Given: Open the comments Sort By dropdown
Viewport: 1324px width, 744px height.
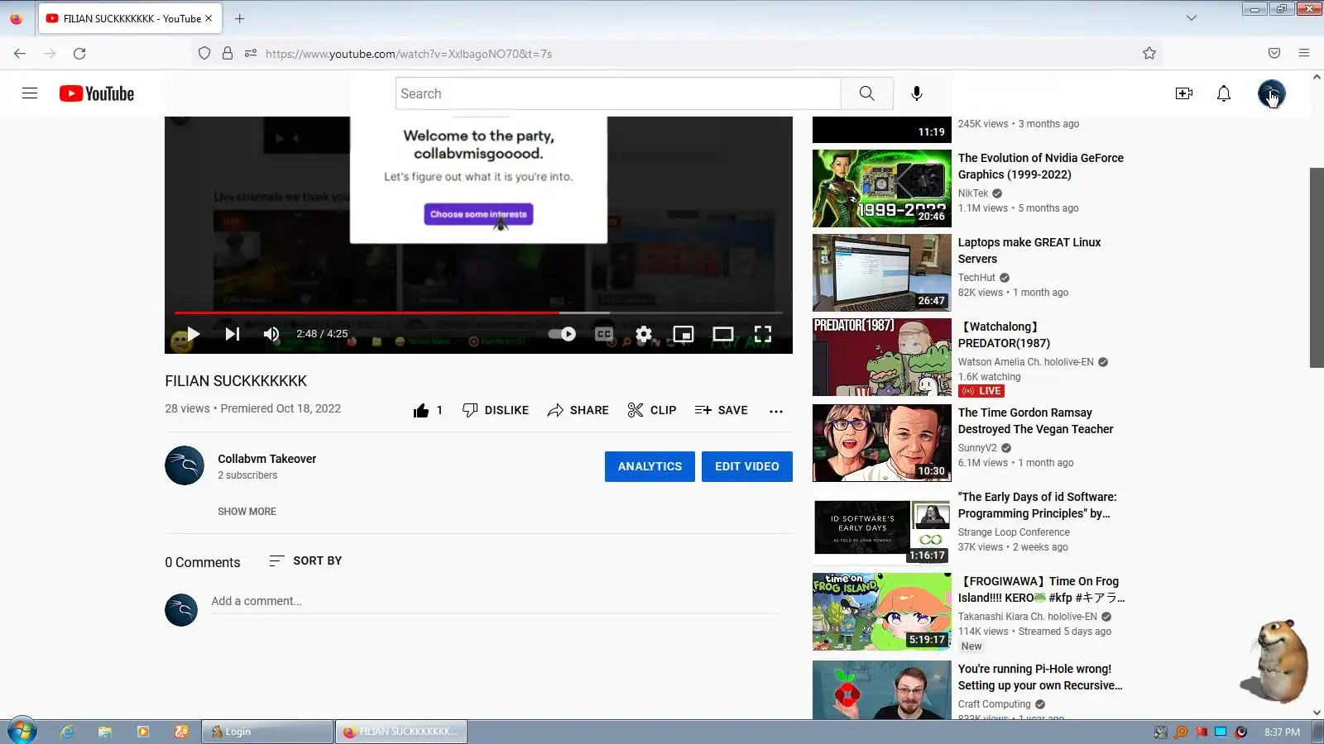Looking at the screenshot, I should point(305,560).
